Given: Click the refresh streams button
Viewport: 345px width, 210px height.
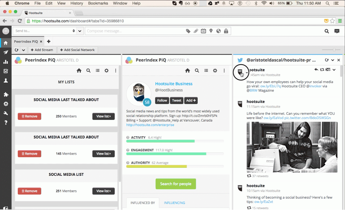Looking at the screenshot, I should (x=17, y=50).
